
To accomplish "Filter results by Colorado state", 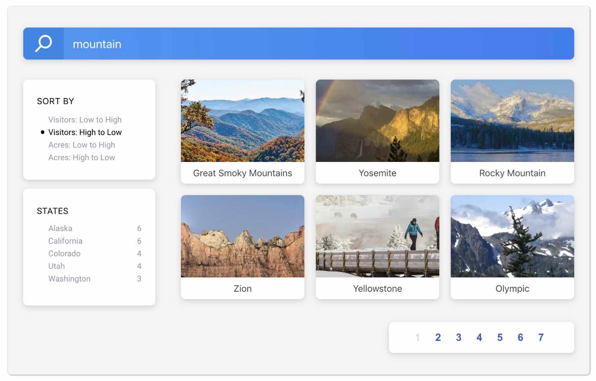I will coord(64,254).
